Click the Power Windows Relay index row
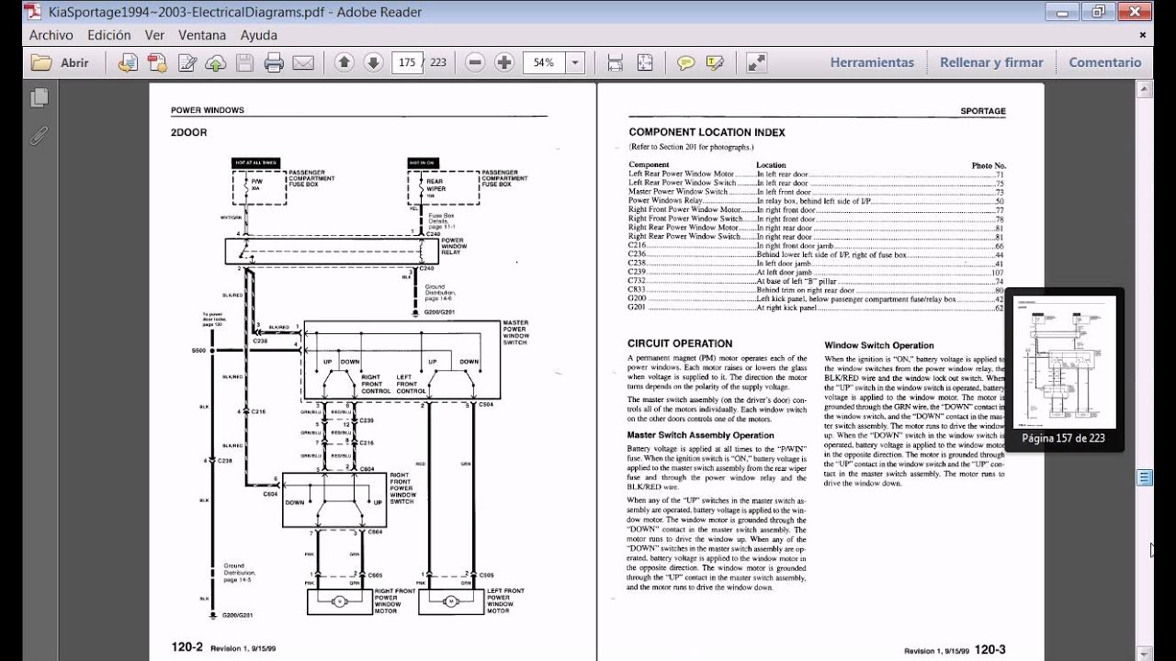The width and height of the screenshot is (1176, 661). (817, 201)
